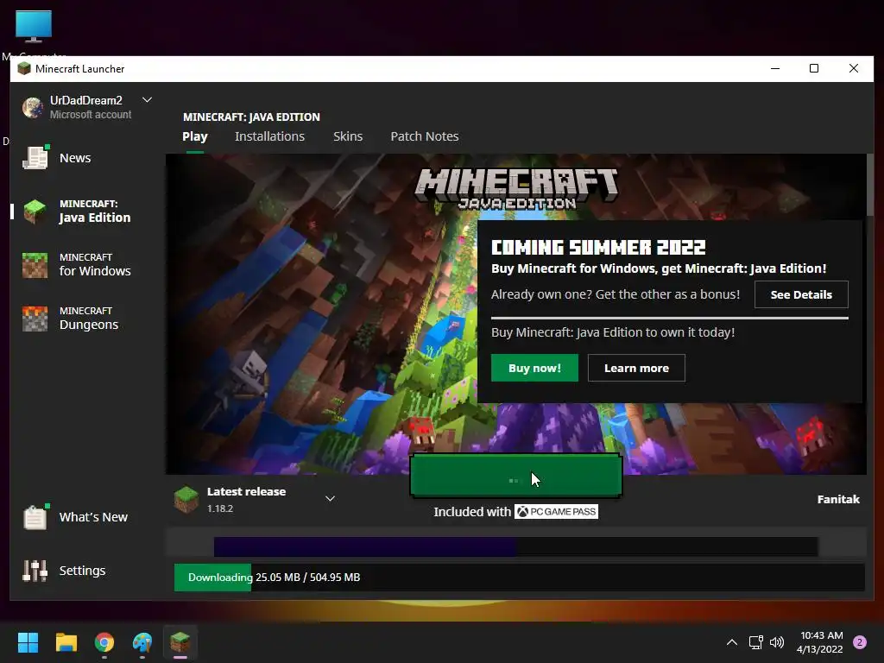Minimize the Minecraft Launcher window
Screen dimensions: 884x663
pyautogui.click(x=775, y=69)
